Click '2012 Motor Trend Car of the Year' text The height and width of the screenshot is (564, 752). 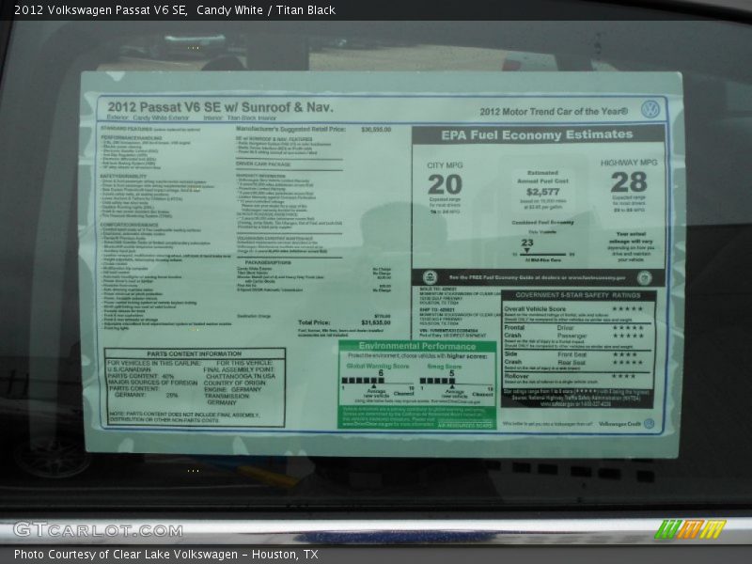(x=554, y=111)
